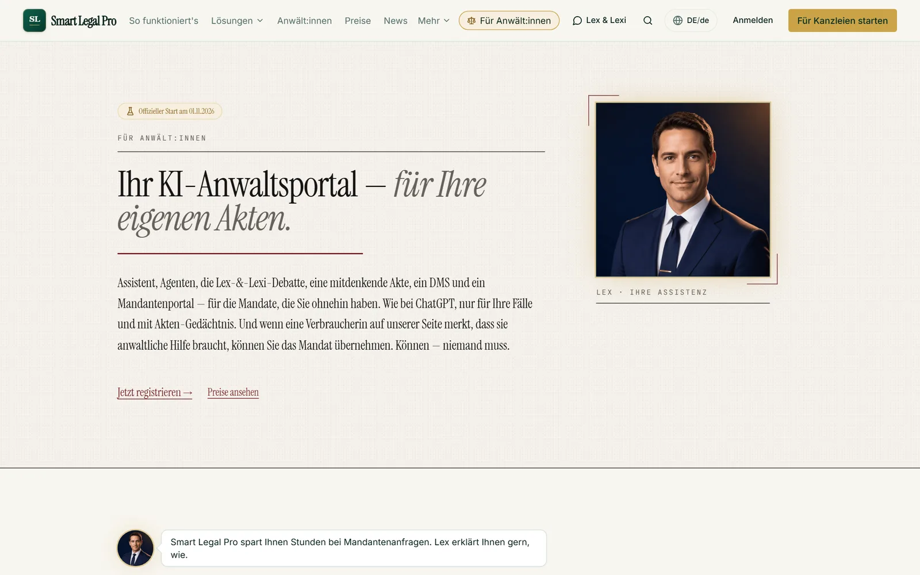The image size is (920, 575).
Task: Open the search magnifier icon
Action: click(647, 21)
